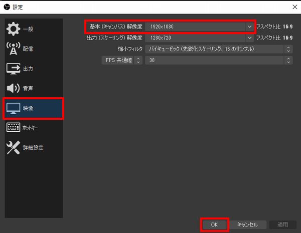301x233 pixels.
Task: Go to the 音声 settings label
Action: (x=28, y=88)
